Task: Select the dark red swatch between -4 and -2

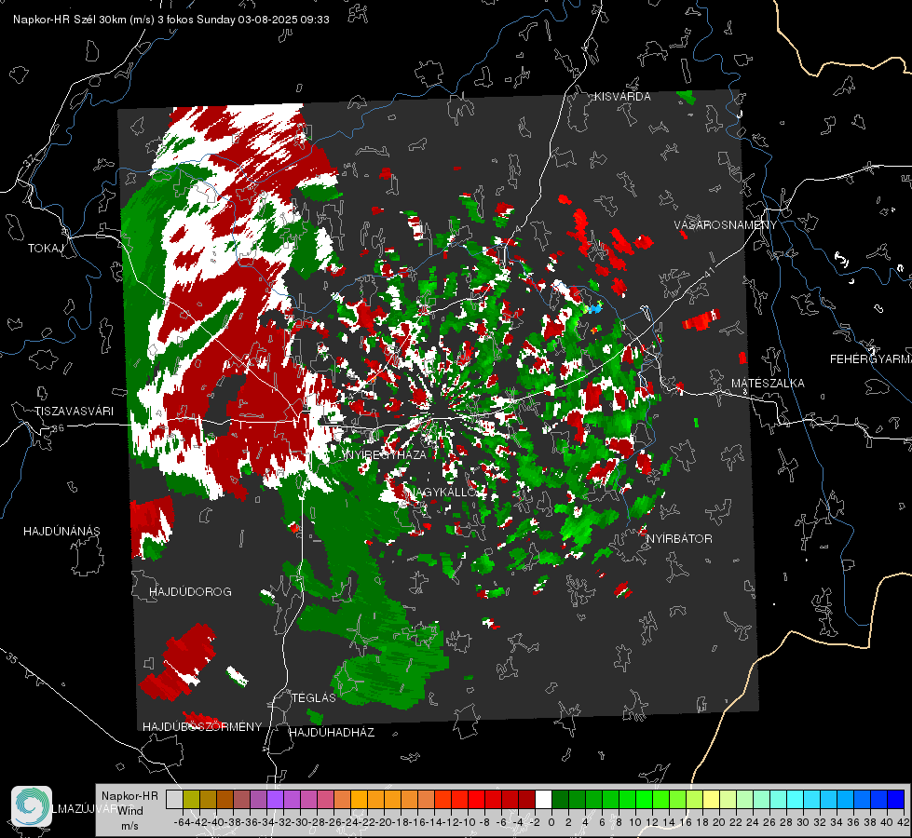Action: pos(526,800)
